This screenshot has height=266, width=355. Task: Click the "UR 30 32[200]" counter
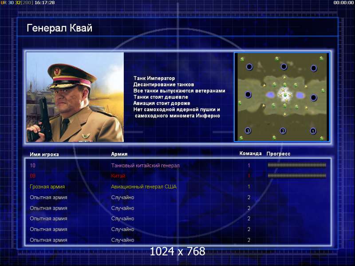point(17,3)
